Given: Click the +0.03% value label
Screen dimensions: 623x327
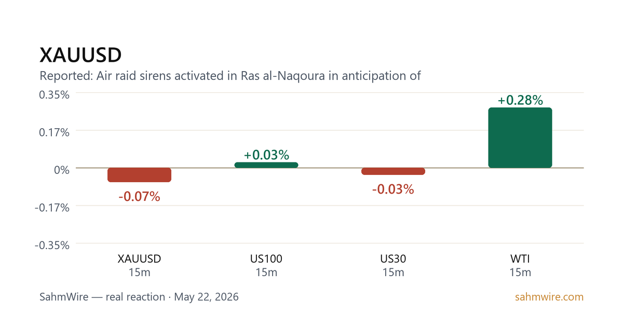Looking at the screenshot, I should tap(266, 155).
